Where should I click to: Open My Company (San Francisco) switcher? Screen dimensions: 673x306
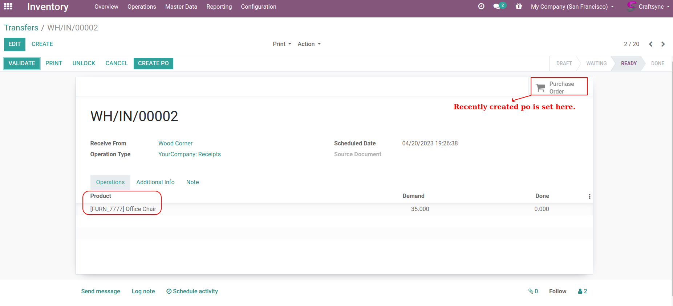coord(572,7)
